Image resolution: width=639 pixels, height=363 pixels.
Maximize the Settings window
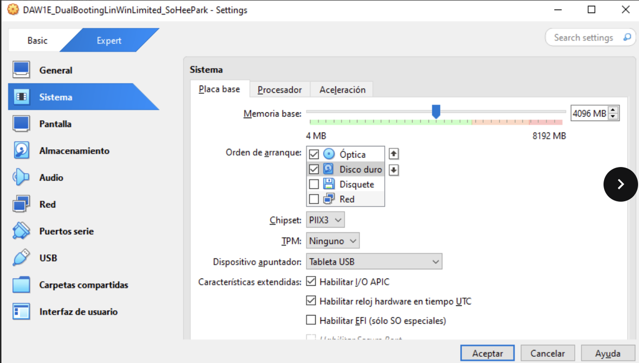click(592, 9)
